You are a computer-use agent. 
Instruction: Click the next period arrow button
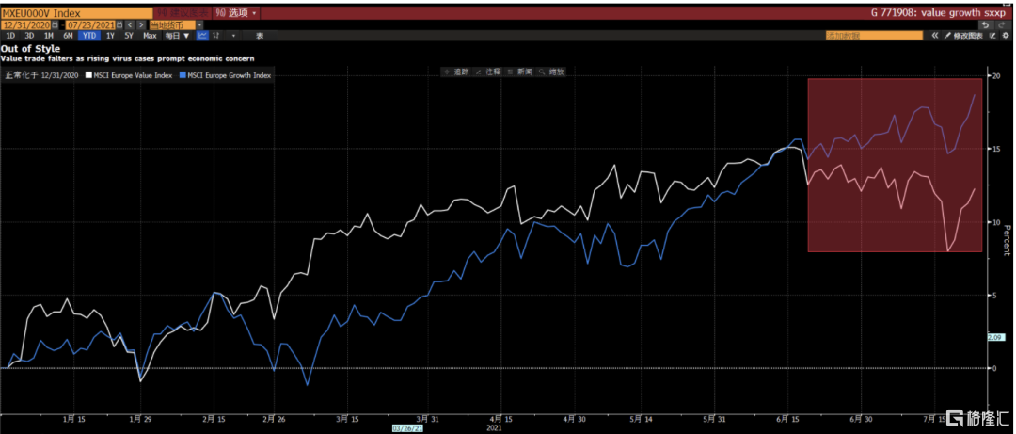tap(141, 24)
